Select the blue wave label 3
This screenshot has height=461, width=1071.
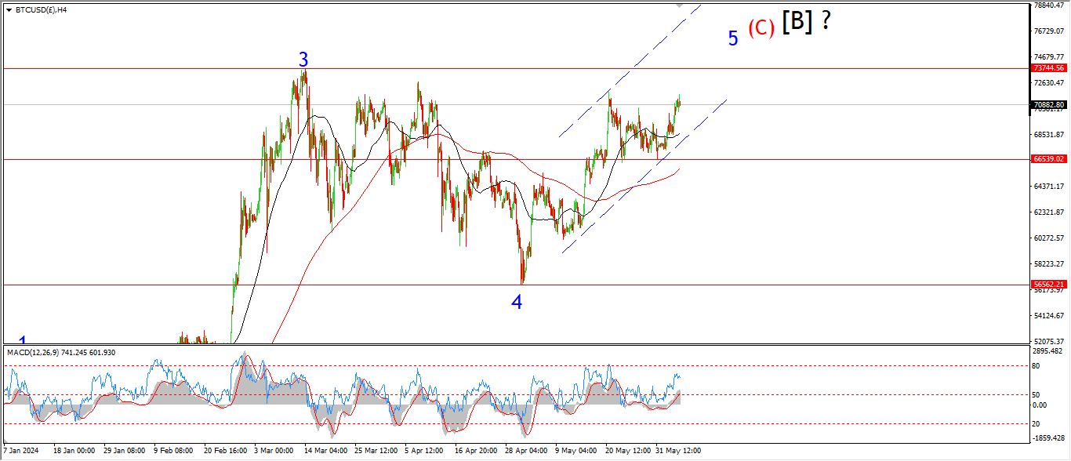point(303,60)
